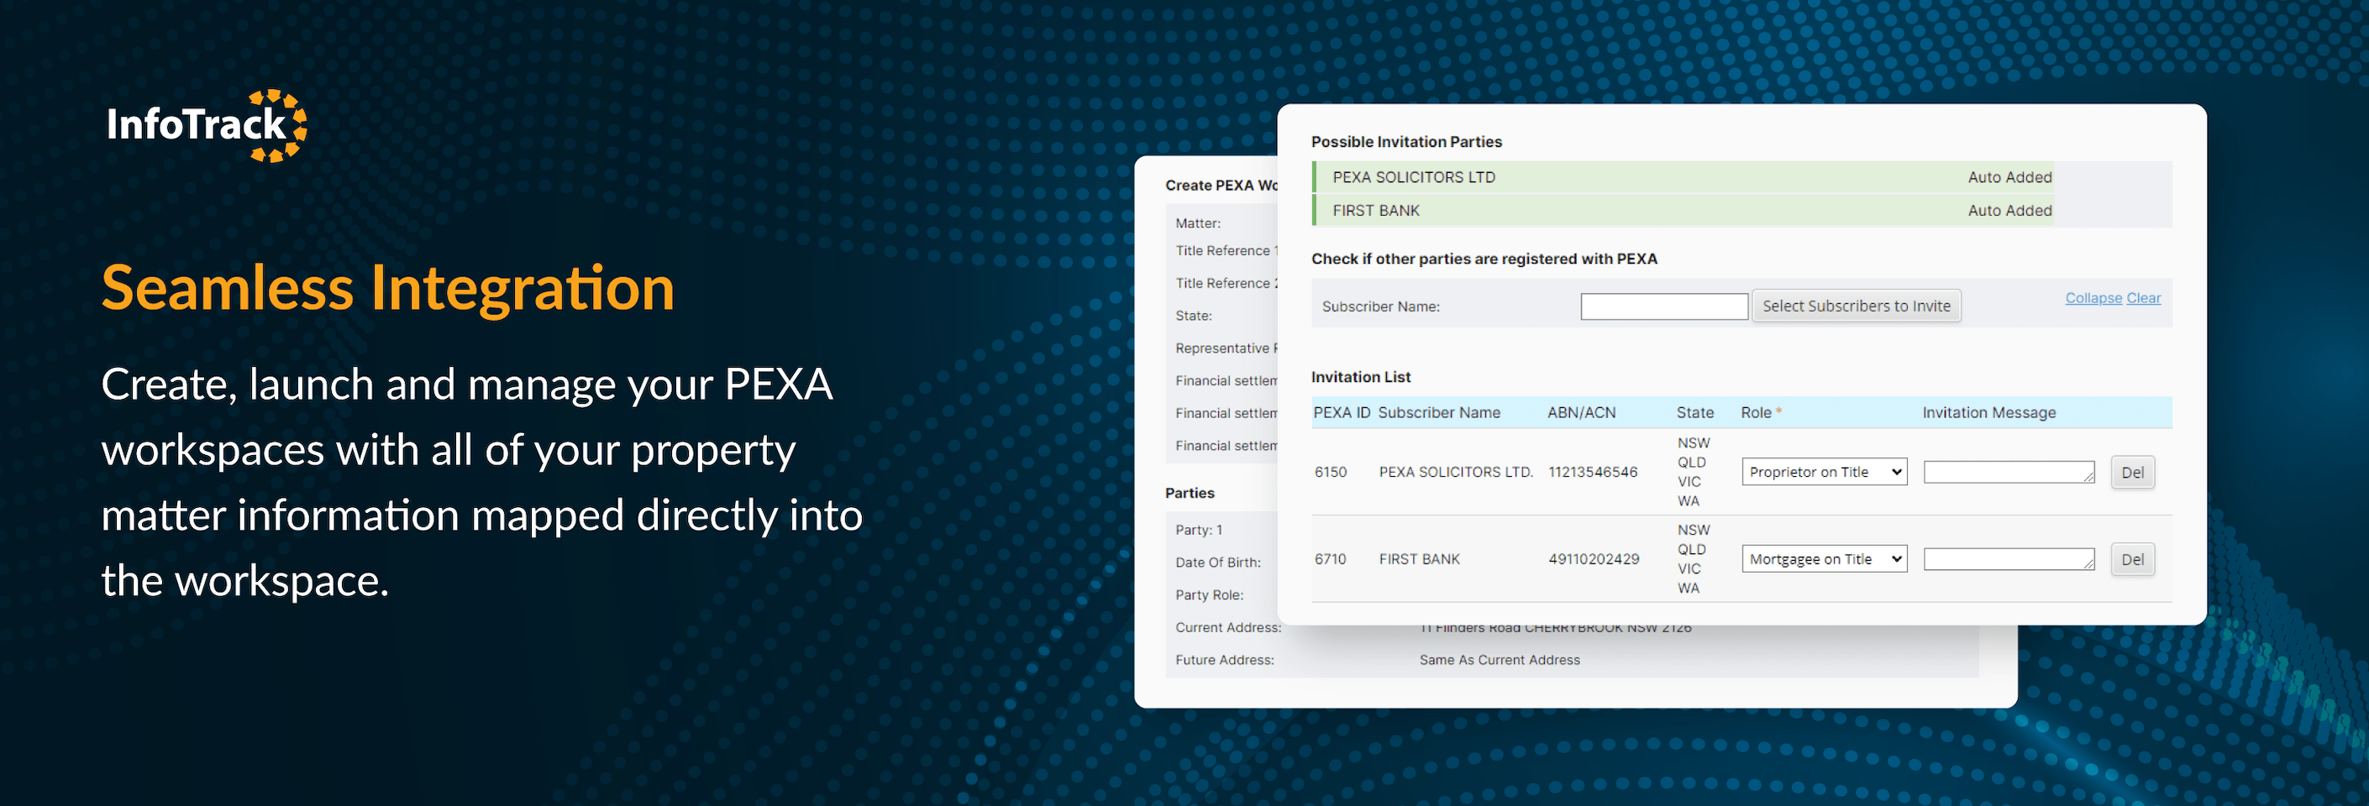Click Future Address label in background window
Screen dimensions: 2369x806
click(x=1224, y=660)
